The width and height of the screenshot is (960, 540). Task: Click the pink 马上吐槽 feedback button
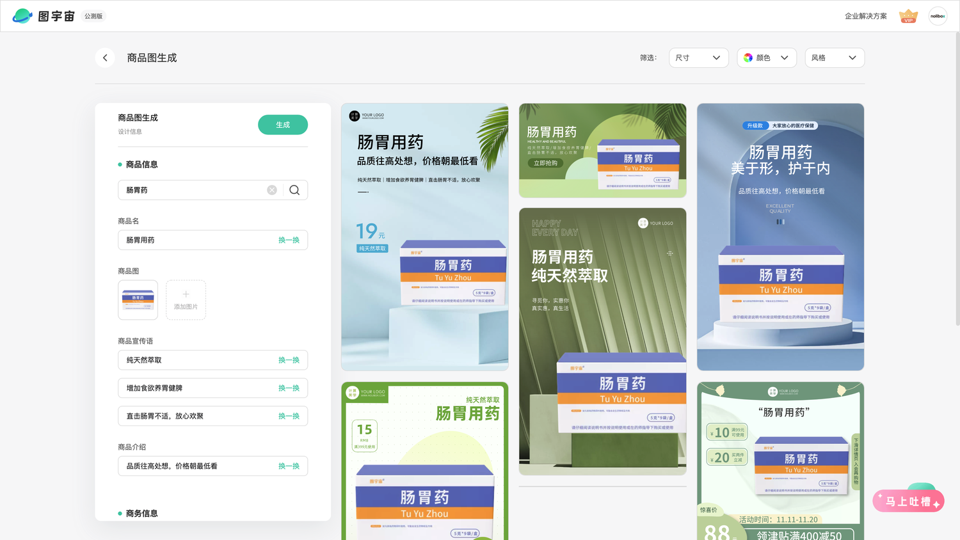coord(908,501)
